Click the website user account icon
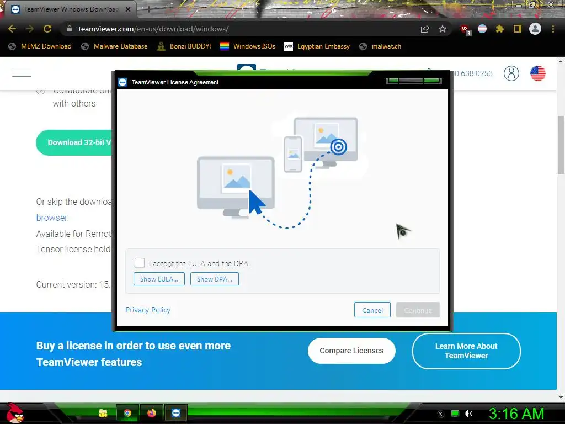This screenshot has width=565, height=424. (511, 73)
